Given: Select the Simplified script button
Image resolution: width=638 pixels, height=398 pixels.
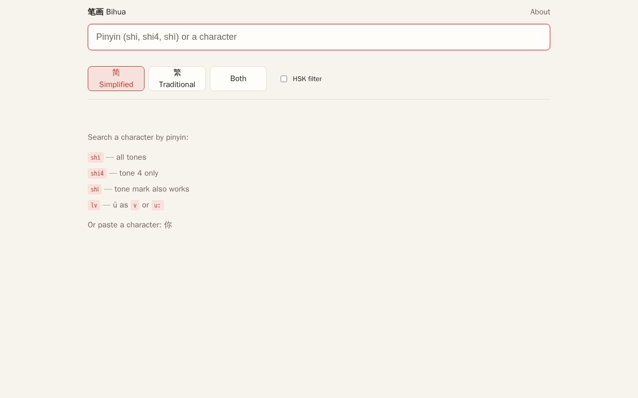Looking at the screenshot, I should tap(116, 79).
